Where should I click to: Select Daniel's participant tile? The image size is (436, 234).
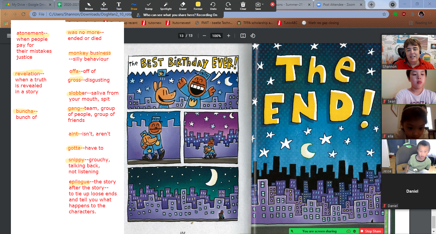coord(409,191)
